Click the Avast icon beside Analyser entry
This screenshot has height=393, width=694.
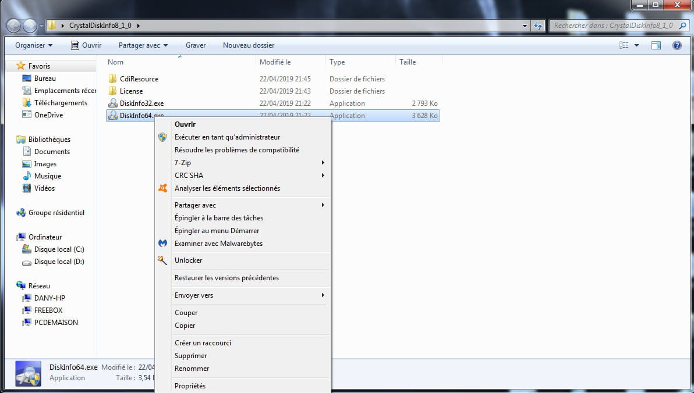(x=163, y=188)
